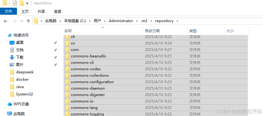Go up one folder level arrow
This screenshot has width=263, height=116.
coord(28,21)
